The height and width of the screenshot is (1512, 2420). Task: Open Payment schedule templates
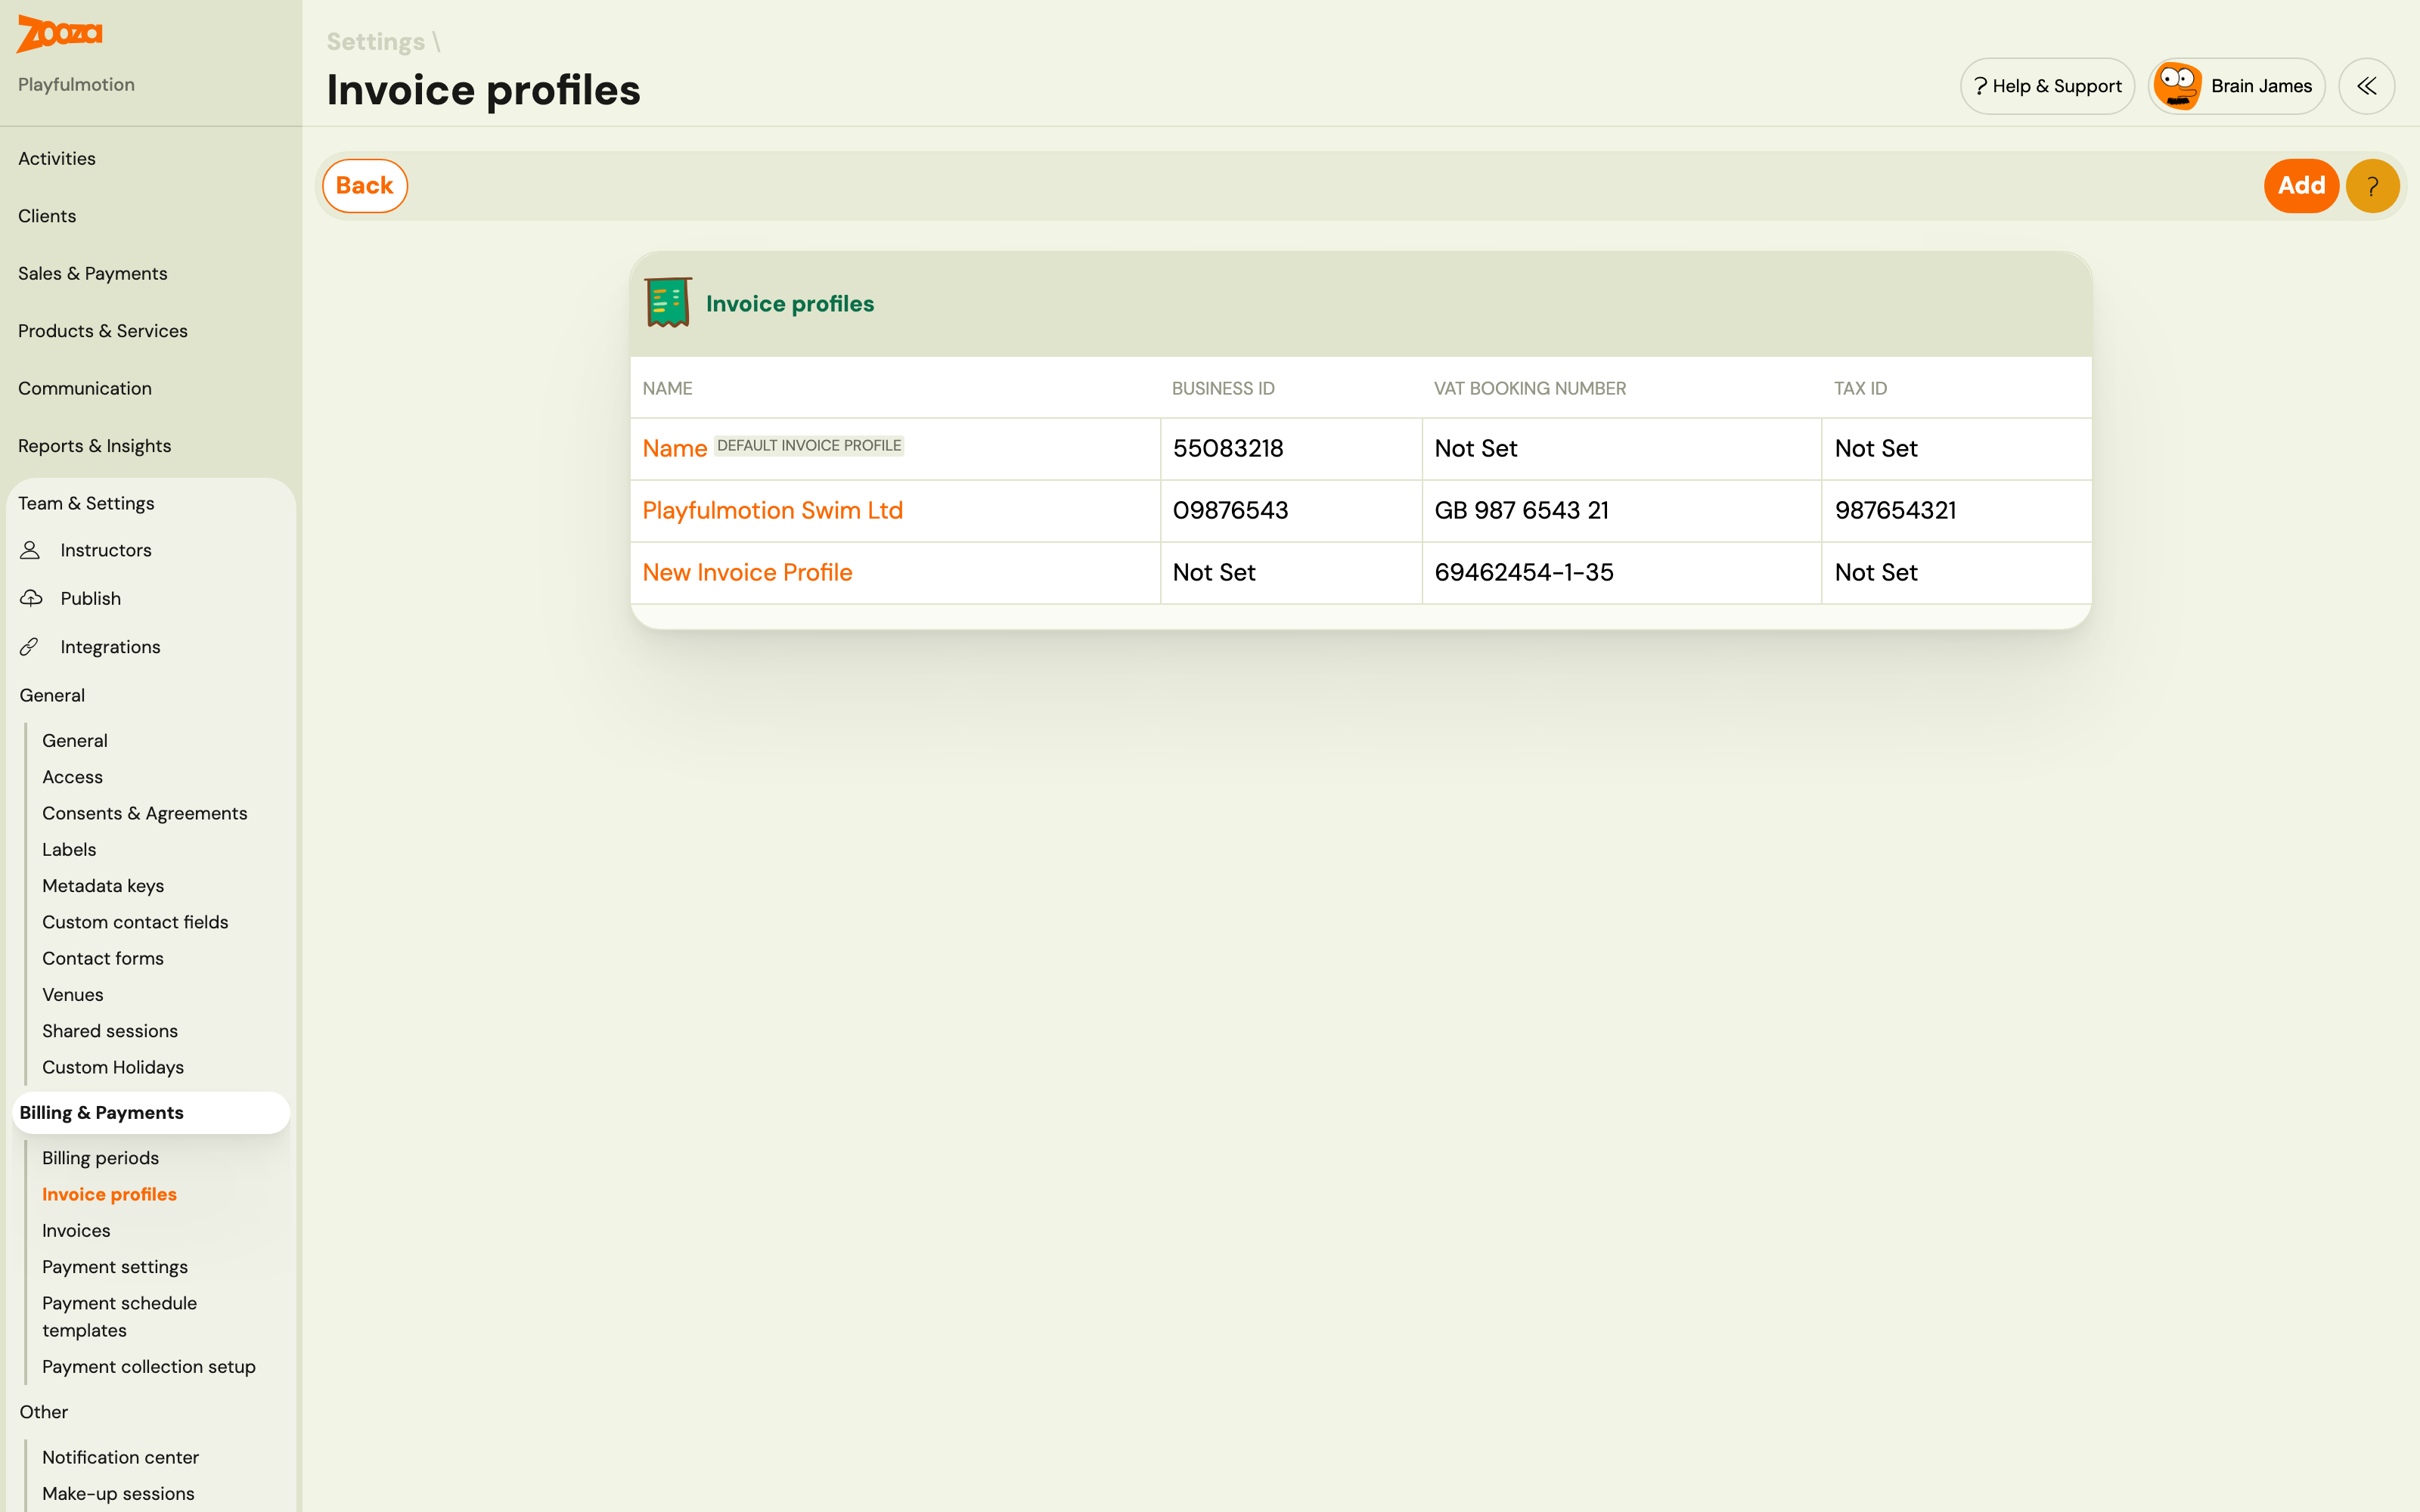(x=120, y=1317)
